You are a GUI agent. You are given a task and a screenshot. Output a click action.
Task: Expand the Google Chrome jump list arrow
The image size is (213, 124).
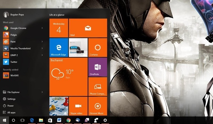[x=42, y=28]
